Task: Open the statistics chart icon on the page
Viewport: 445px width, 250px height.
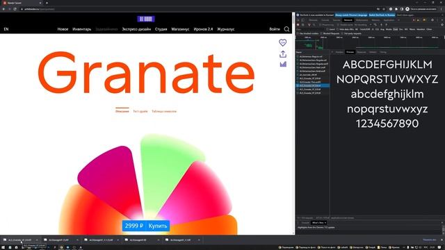Action: coord(283,64)
